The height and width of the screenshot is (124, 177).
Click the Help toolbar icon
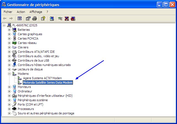[x=43, y=18]
